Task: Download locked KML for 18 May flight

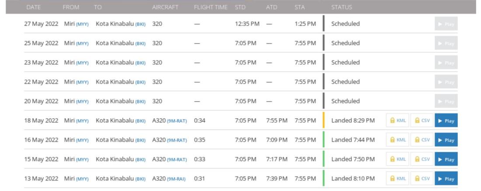Action: coord(397,120)
